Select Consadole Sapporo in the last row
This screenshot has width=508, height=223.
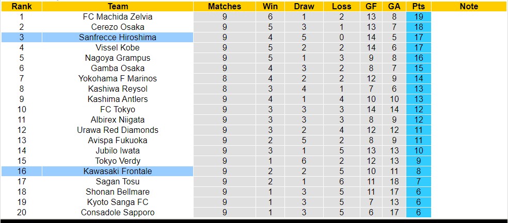coord(118,212)
